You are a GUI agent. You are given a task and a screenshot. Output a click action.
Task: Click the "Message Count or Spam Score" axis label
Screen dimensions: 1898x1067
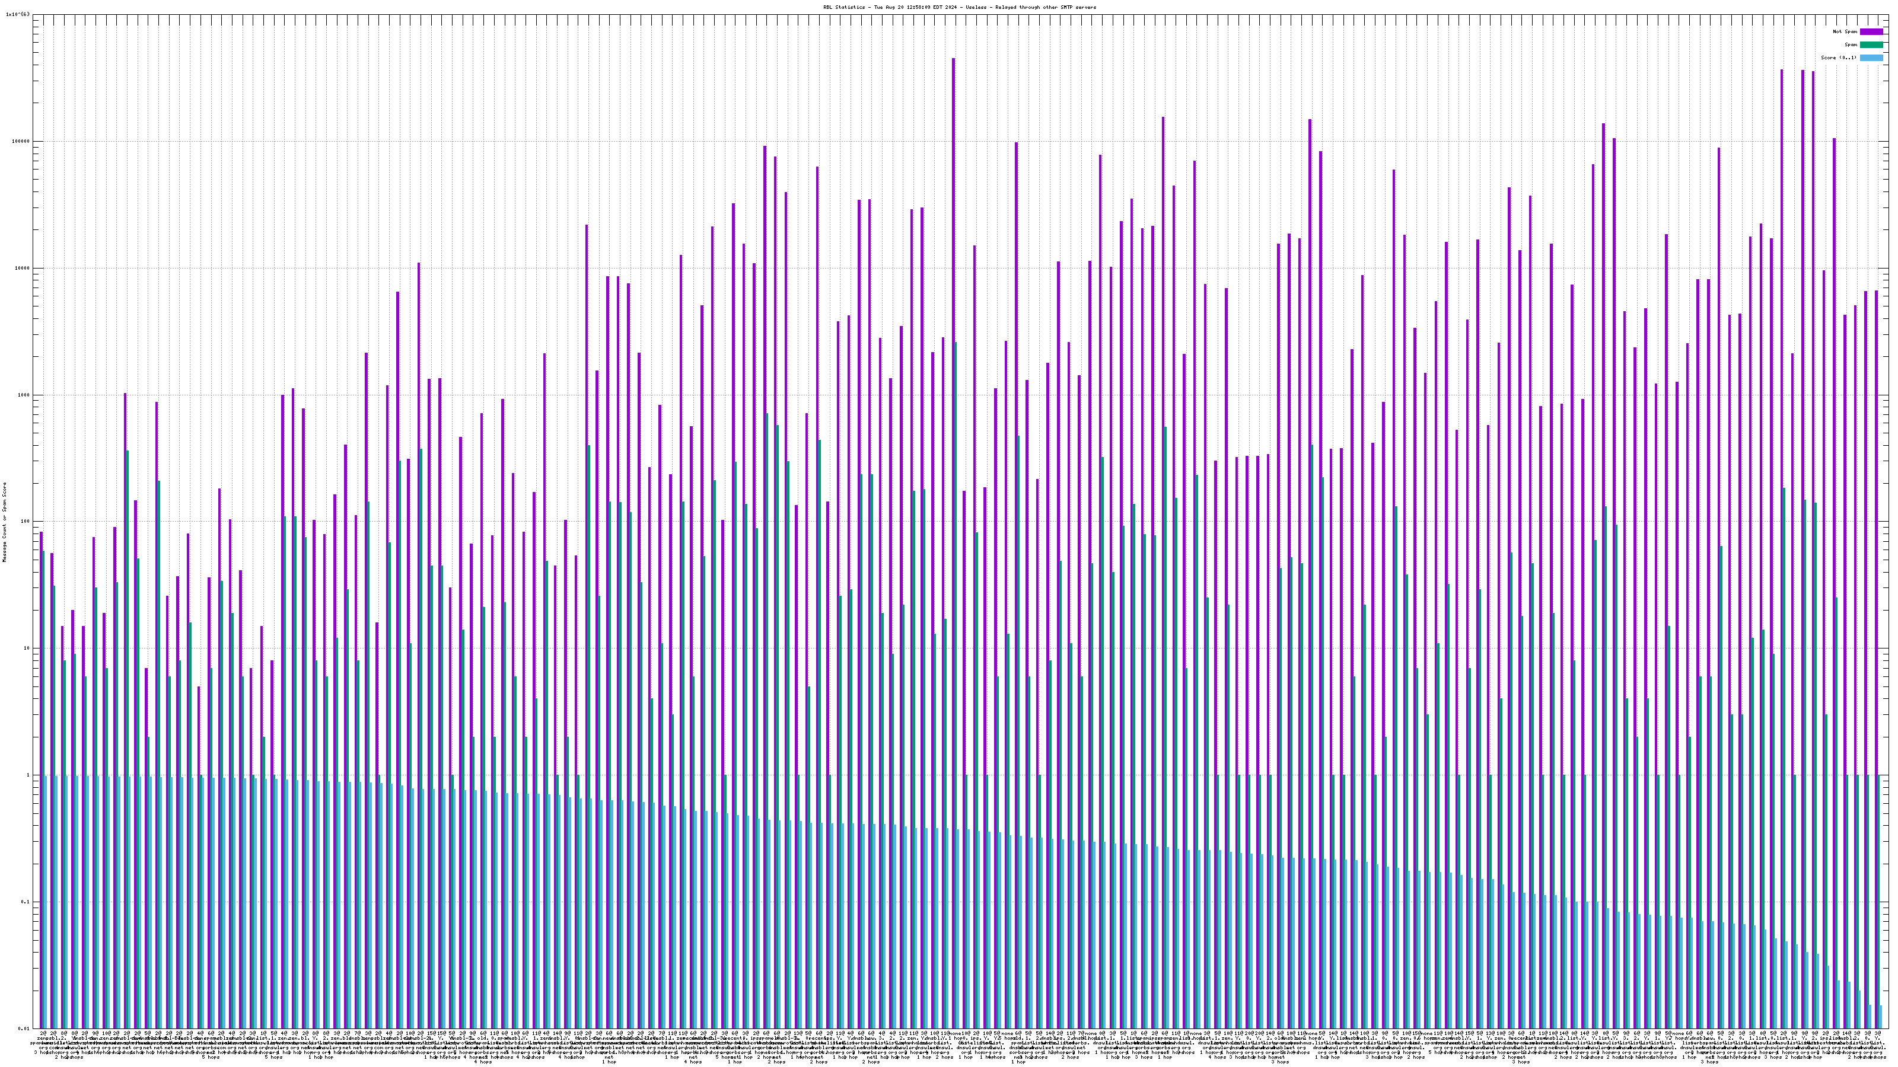pyautogui.click(x=4, y=522)
